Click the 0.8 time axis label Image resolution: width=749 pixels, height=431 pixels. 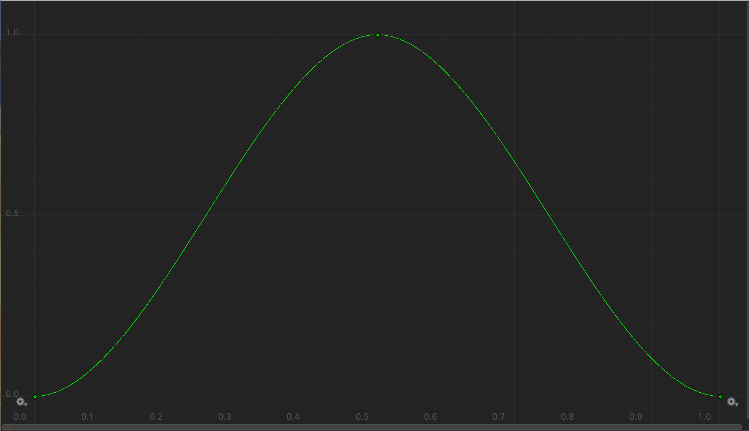[x=567, y=417]
